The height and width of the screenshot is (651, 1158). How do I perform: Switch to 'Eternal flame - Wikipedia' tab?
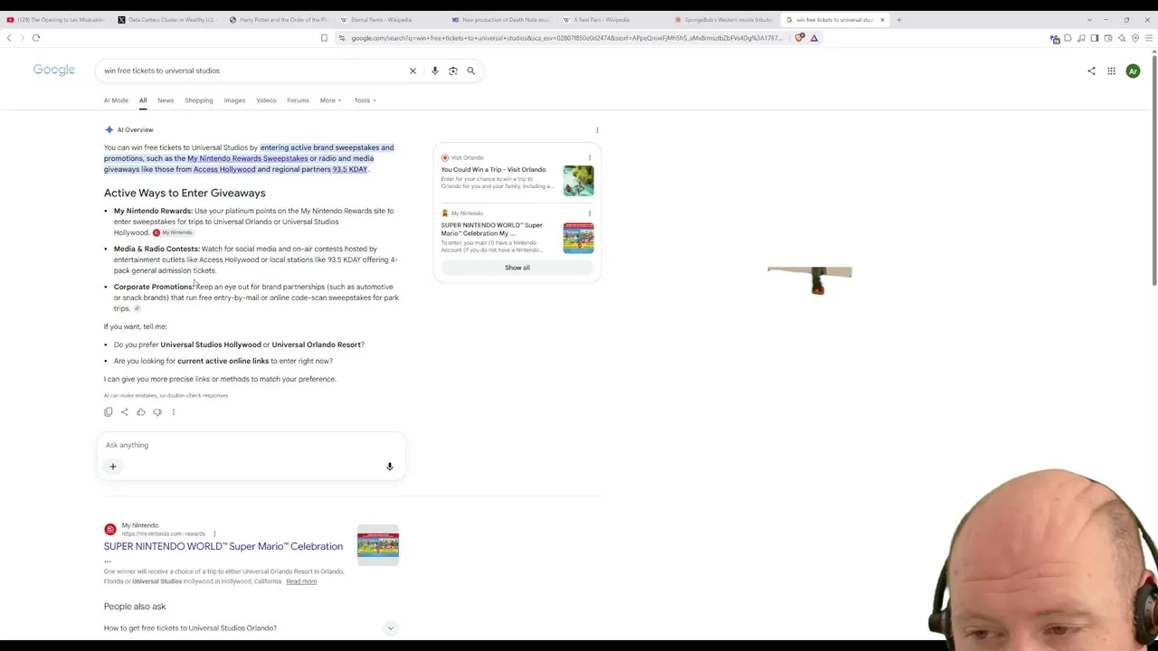[390, 20]
